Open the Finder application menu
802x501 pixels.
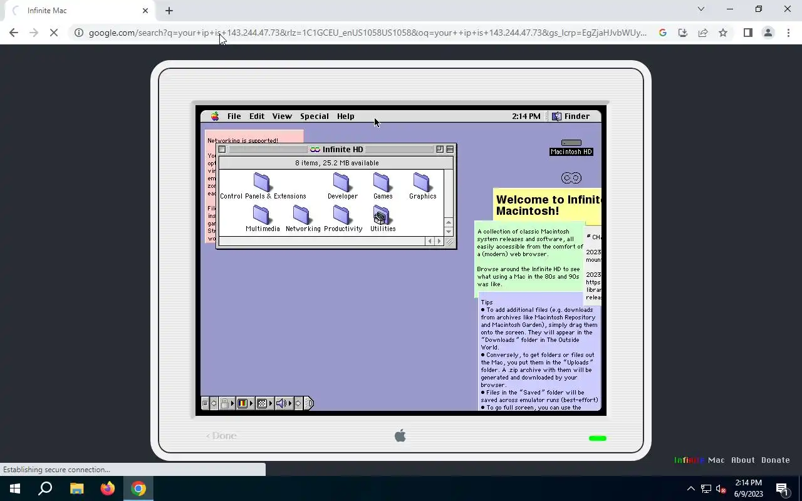tap(570, 116)
